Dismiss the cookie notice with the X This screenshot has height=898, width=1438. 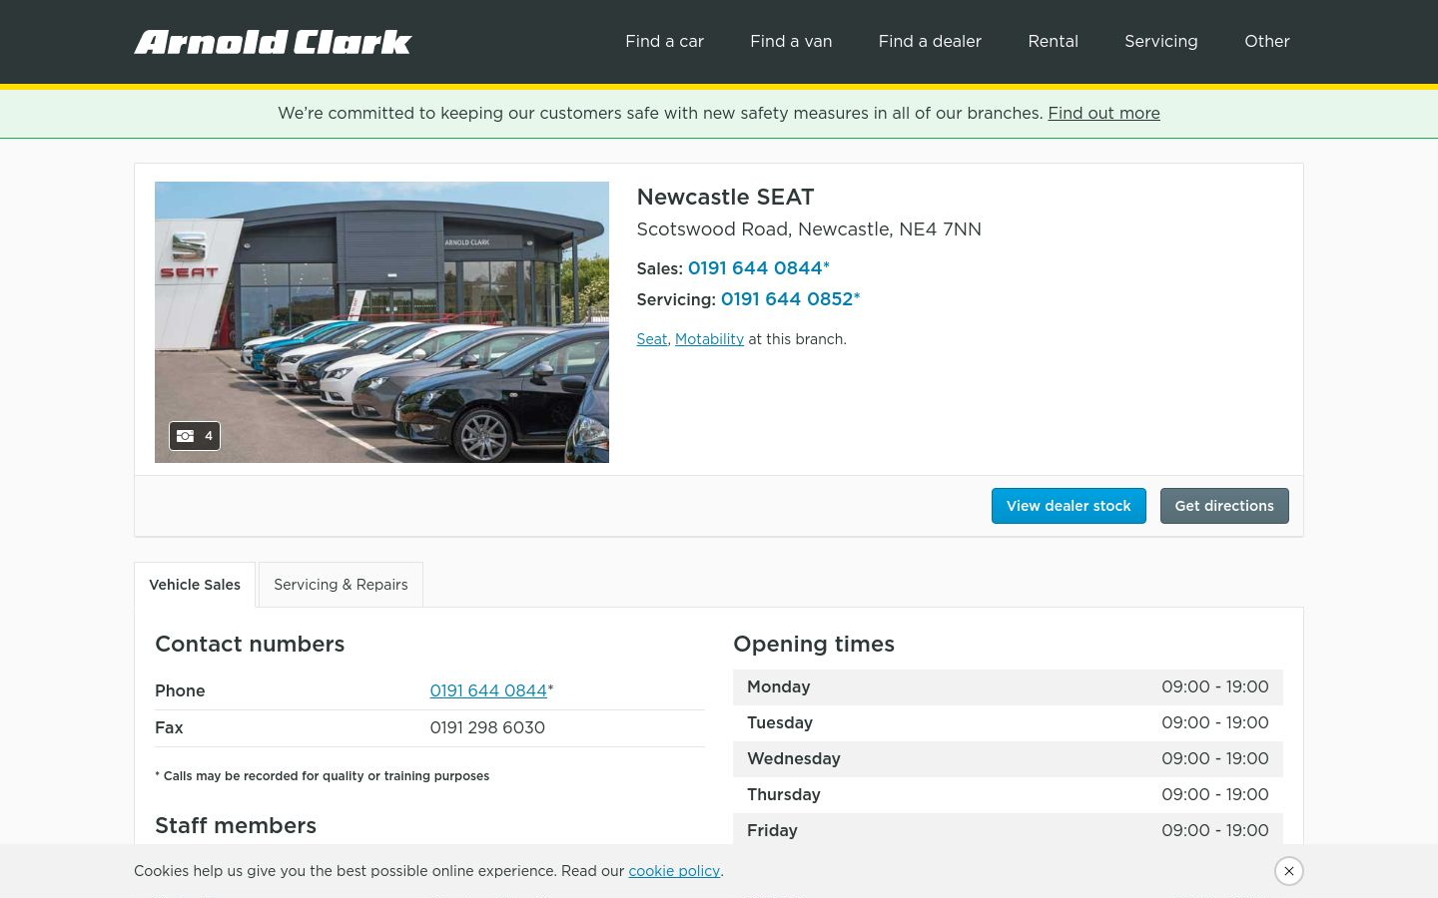[x=1289, y=871]
